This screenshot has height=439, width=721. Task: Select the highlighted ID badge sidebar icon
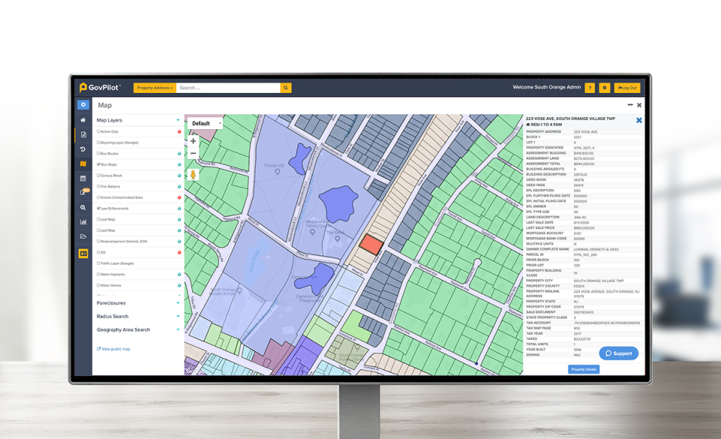tap(83, 253)
